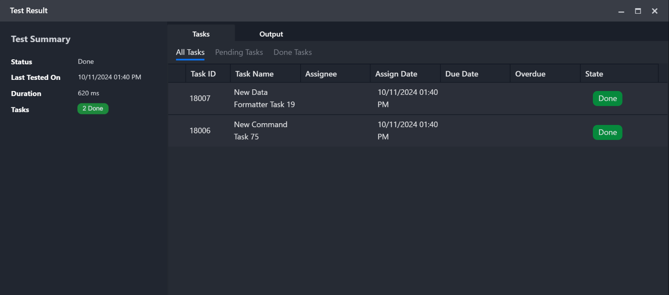Select the All Tasks filter
This screenshot has width=669, height=295.
(190, 52)
